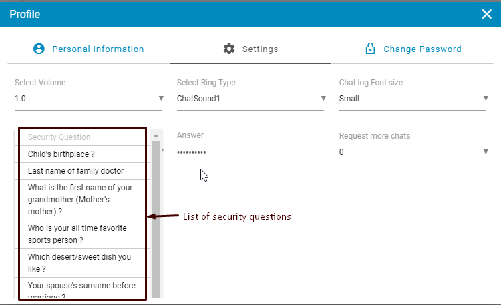Image resolution: width=501 pixels, height=305 pixels.
Task: Switch to Personal Information tab
Action: pyautogui.click(x=98, y=49)
